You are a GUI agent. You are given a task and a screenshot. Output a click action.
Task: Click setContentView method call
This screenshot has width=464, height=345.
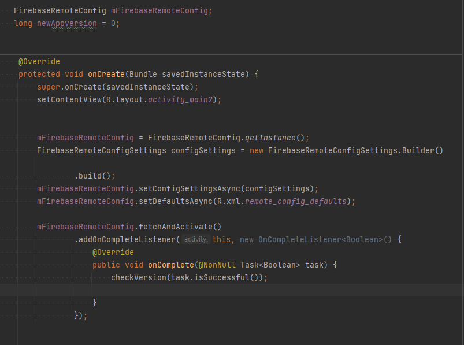[x=69, y=100]
